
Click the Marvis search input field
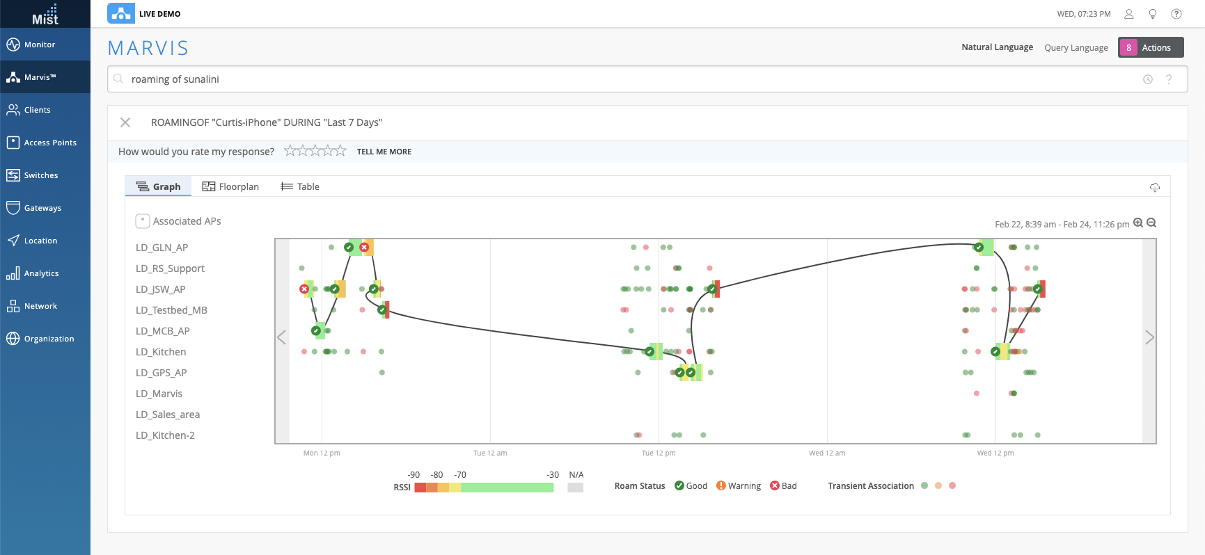coord(627,79)
